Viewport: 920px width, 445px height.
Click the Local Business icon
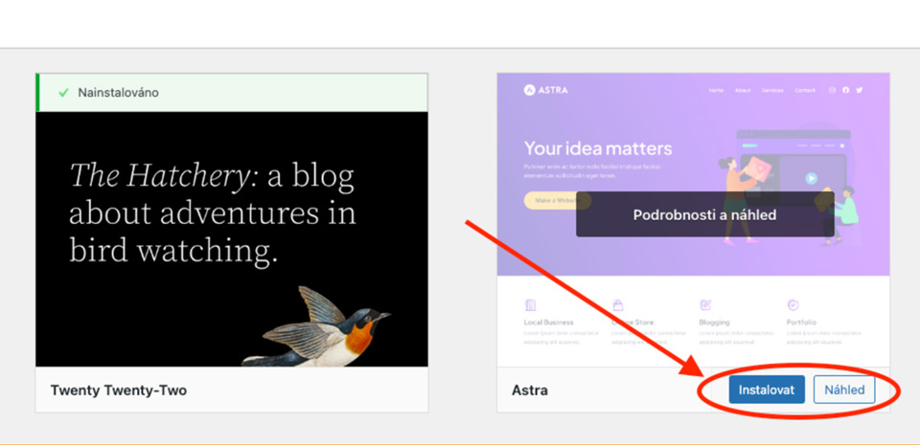(x=530, y=305)
